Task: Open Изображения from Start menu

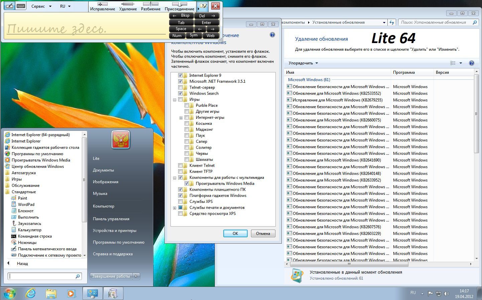Action: pyautogui.click(x=106, y=182)
